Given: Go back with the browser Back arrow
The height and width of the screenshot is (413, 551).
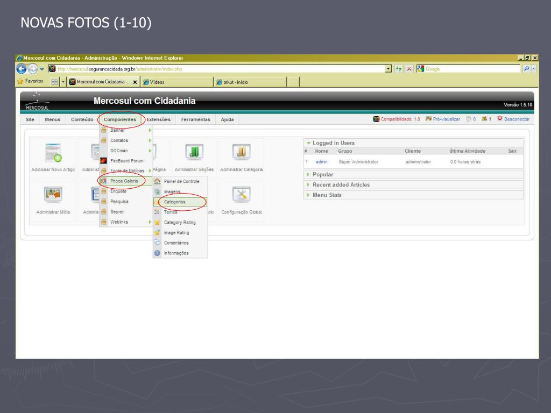Looking at the screenshot, I should point(22,69).
